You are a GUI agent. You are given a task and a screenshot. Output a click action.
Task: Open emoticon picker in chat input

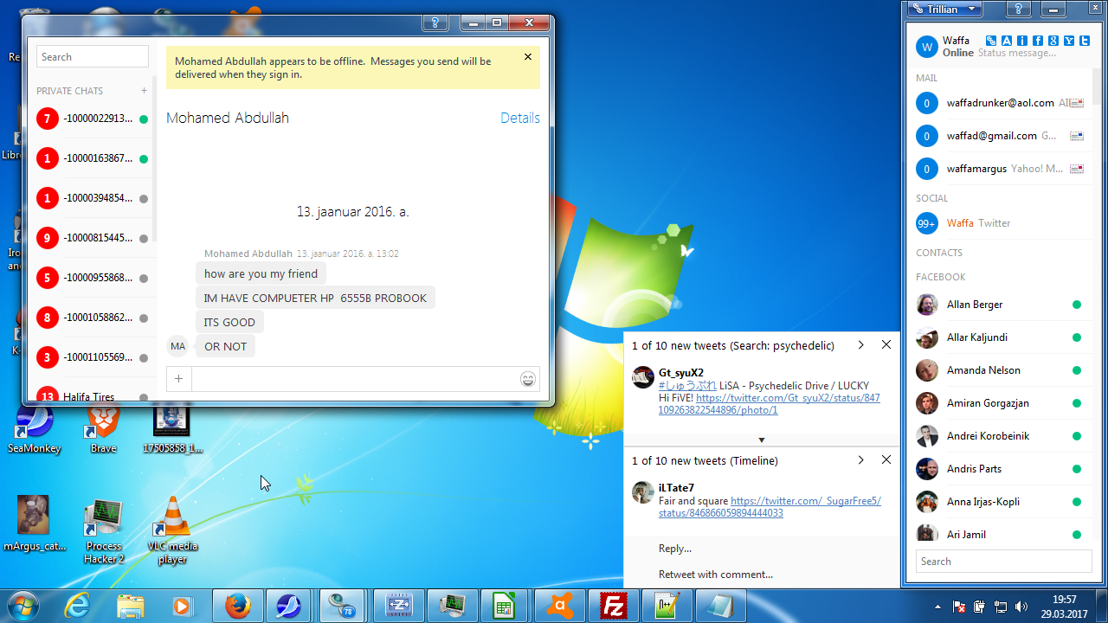(x=528, y=379)
